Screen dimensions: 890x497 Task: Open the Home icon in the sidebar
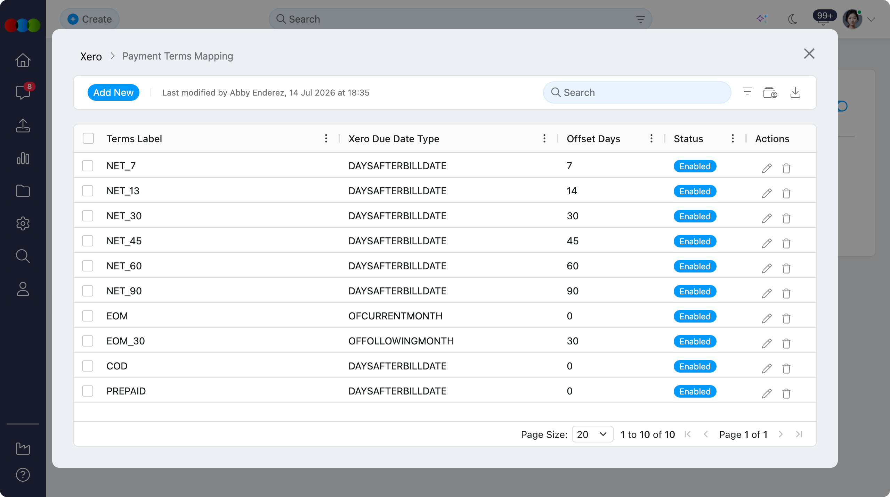pyautogui.click(x=23, y=60)
